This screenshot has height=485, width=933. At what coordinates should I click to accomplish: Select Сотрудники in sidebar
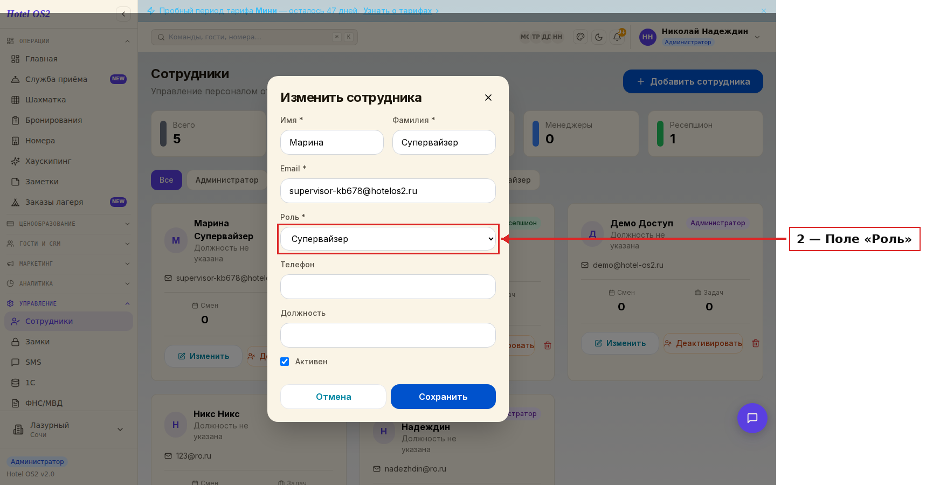point(68,321)
